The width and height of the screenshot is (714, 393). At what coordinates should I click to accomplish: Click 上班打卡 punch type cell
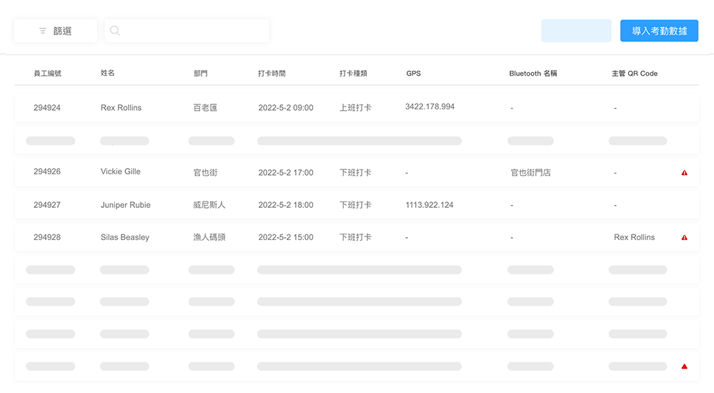point(355,107)
